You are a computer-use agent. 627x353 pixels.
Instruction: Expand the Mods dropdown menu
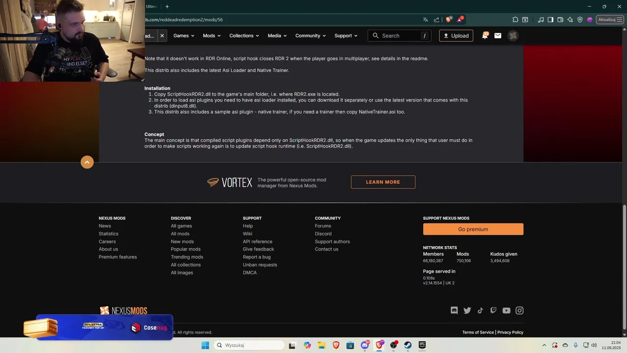(x=212, y=36)
